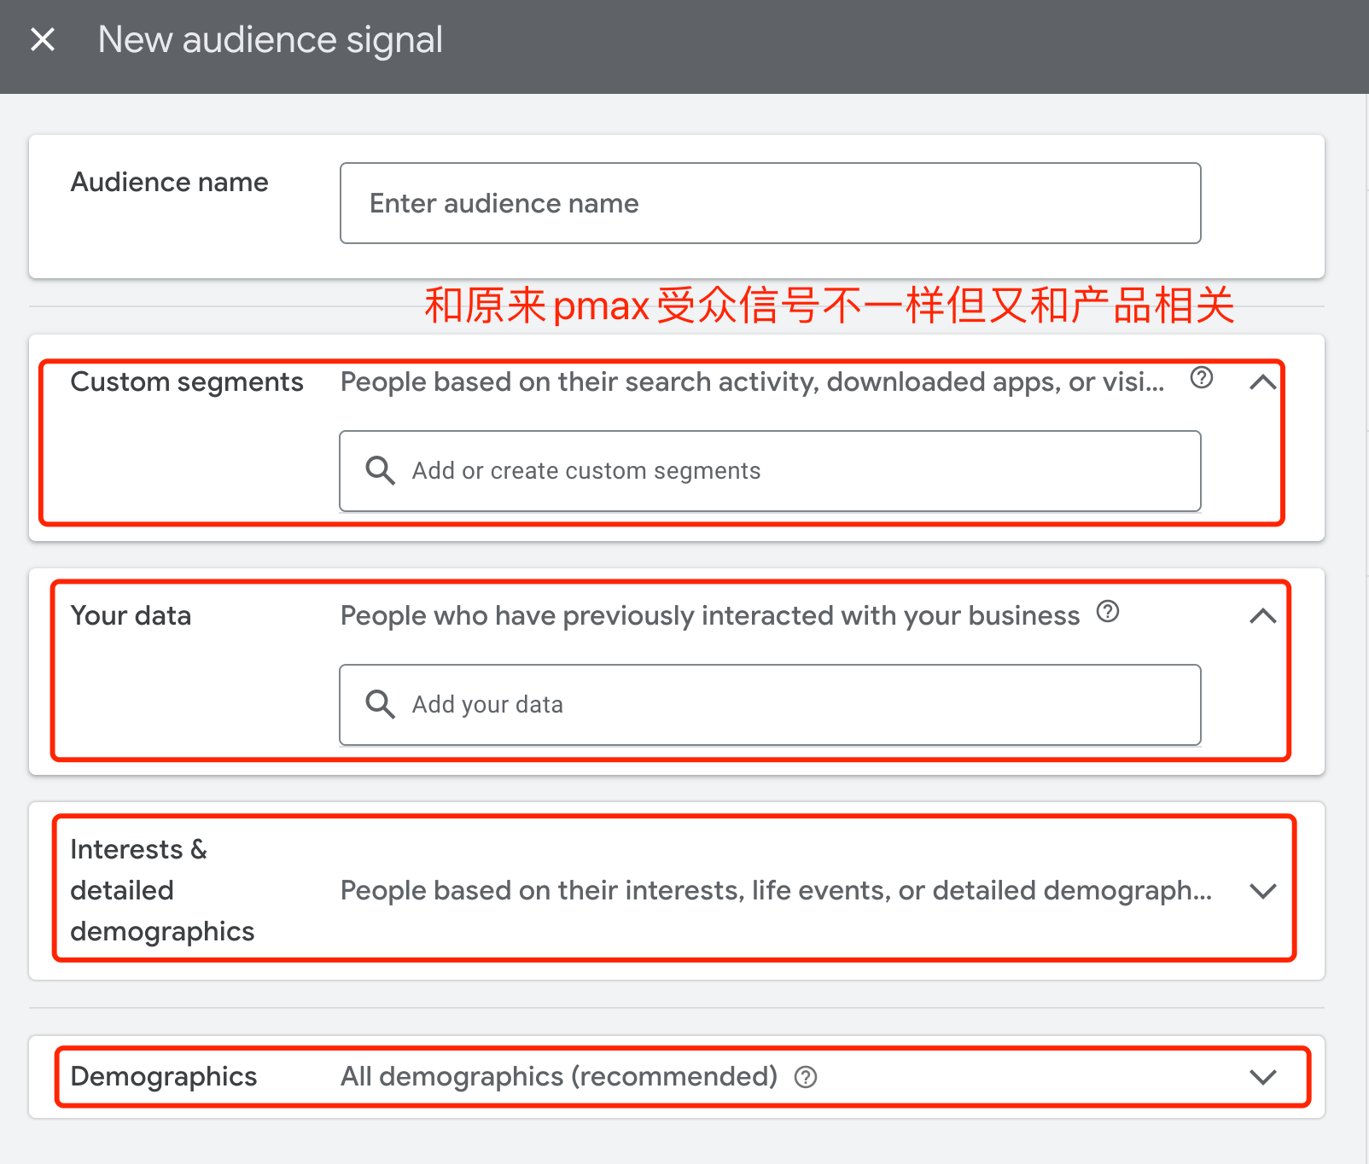Click the Add or create custom segments field
This screenshot has width=1369, height=1164.
click(x=769, y=470)
